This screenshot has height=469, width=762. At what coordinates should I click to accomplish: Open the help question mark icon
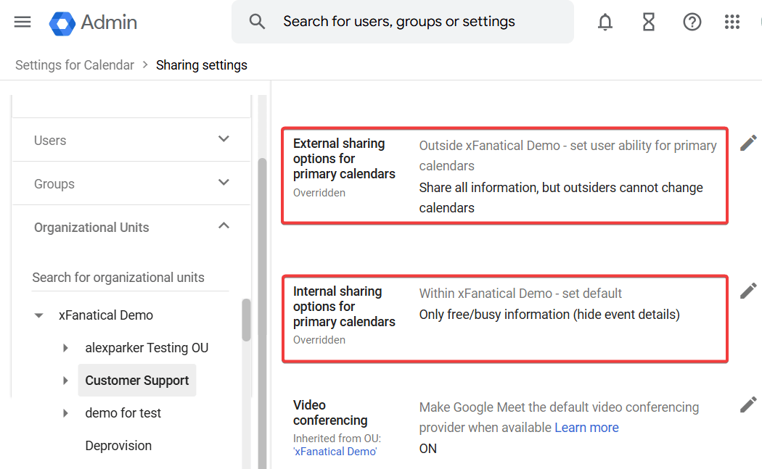click(692, 22)
